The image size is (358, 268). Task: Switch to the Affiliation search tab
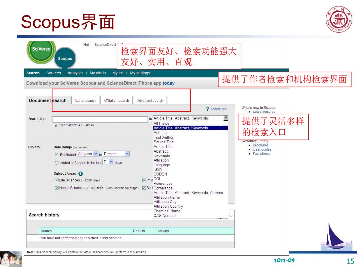tap(116, 101)
